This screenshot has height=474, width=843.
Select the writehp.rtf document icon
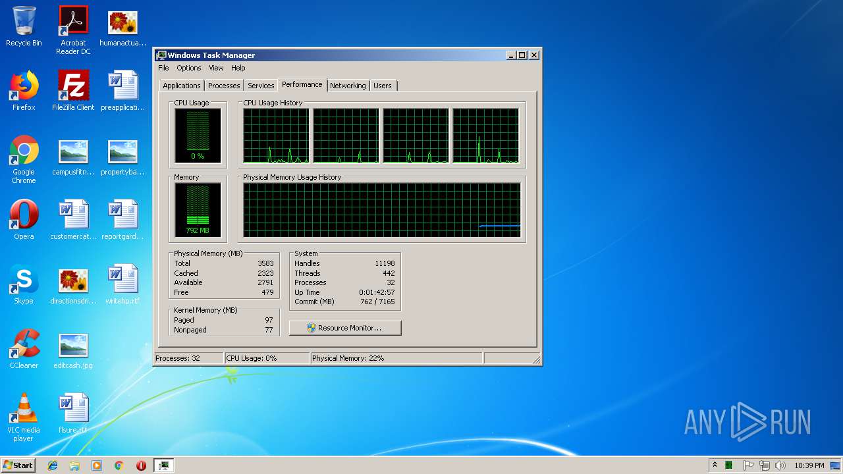coord(122,285)
